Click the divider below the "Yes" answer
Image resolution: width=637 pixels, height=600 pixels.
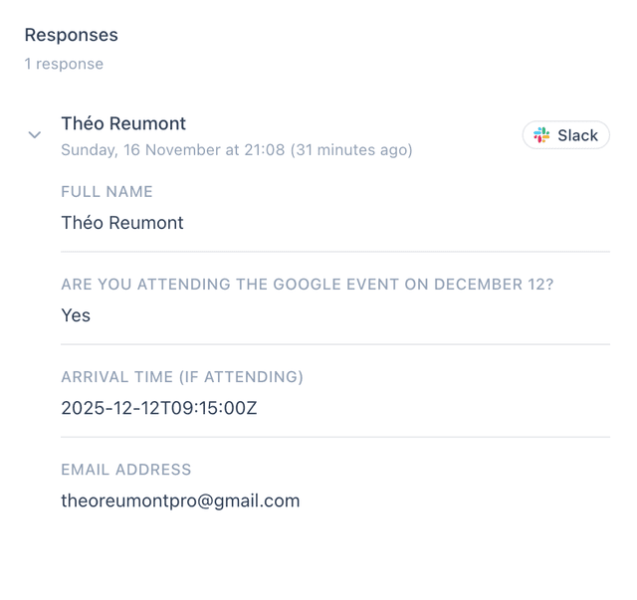(x=335, y=344)
